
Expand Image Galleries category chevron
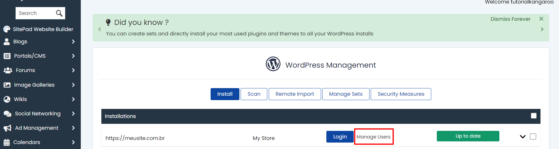73,85
